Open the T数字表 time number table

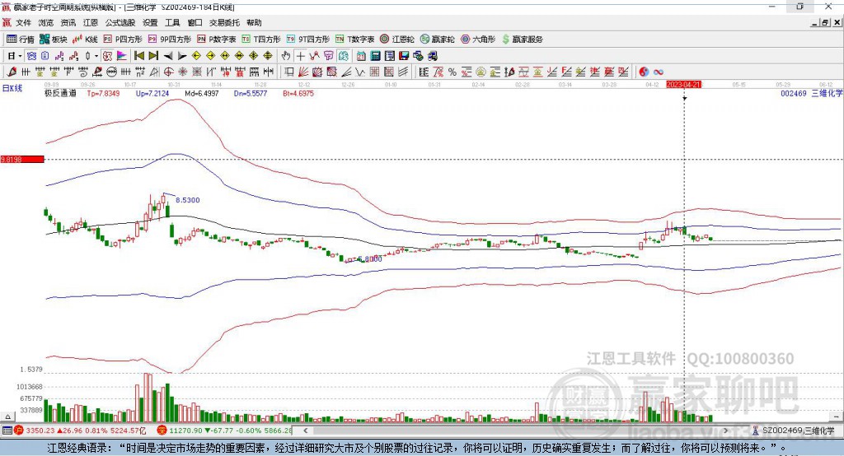(x=354, y=40)
